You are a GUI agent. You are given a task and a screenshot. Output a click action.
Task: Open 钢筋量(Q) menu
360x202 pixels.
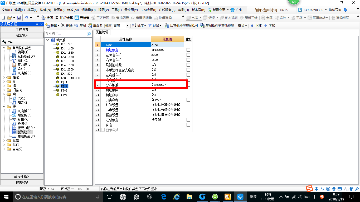[x=88, y=10]
